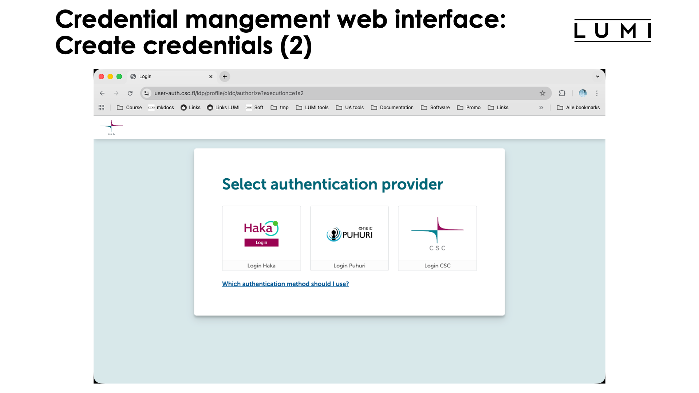Open the browser extensions puzzle icon
Viewport: 699px width, 393px height.
[562, 93]
